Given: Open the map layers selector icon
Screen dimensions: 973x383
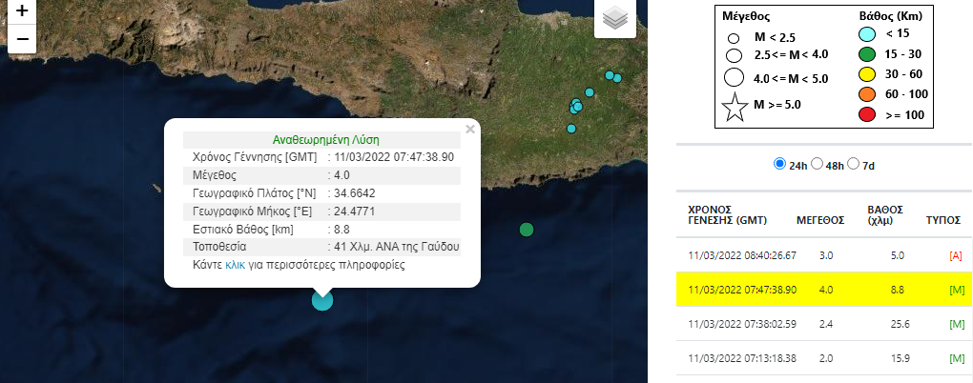Looking at the screenshot, I should click(615, 19).
